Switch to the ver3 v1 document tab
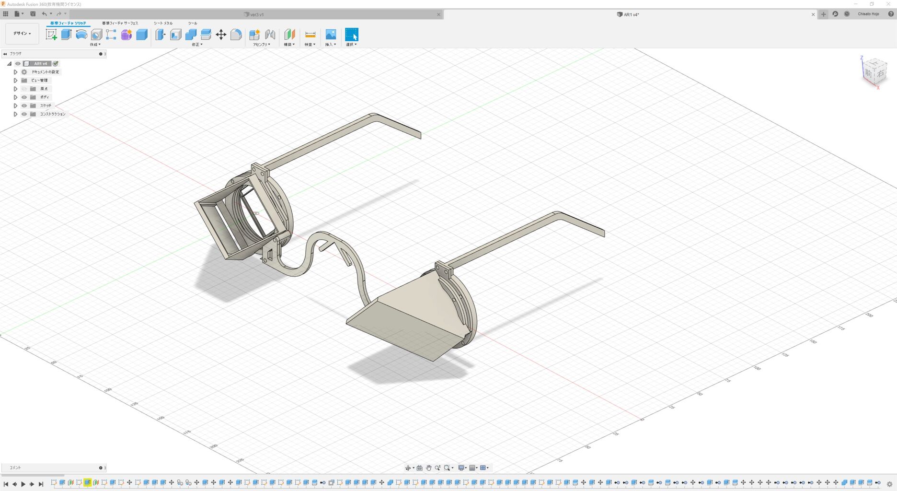The height and width of the screenshot is (491, 897). (x=257, y=14)
